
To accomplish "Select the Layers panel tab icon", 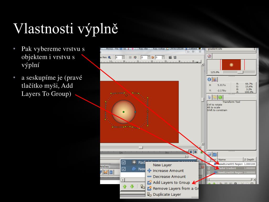I will (209, 154).
